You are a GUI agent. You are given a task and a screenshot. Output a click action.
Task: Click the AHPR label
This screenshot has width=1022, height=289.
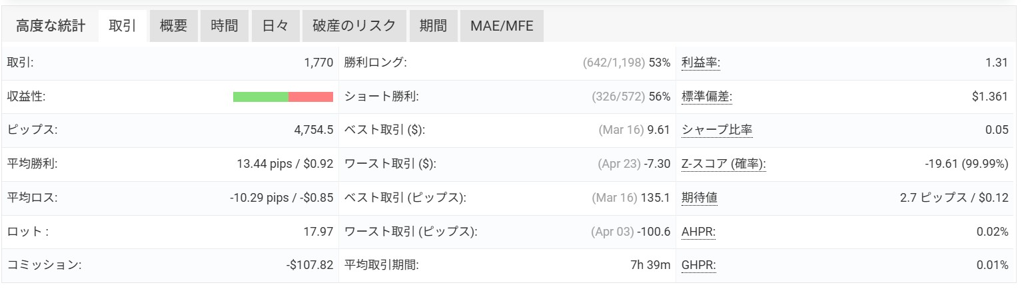click(700, 232)
